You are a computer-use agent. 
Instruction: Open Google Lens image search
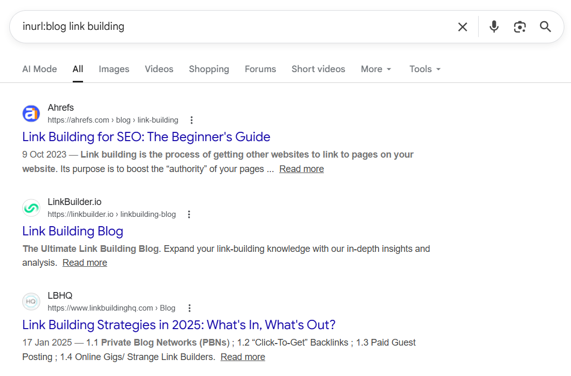click(x=519, y=26)
